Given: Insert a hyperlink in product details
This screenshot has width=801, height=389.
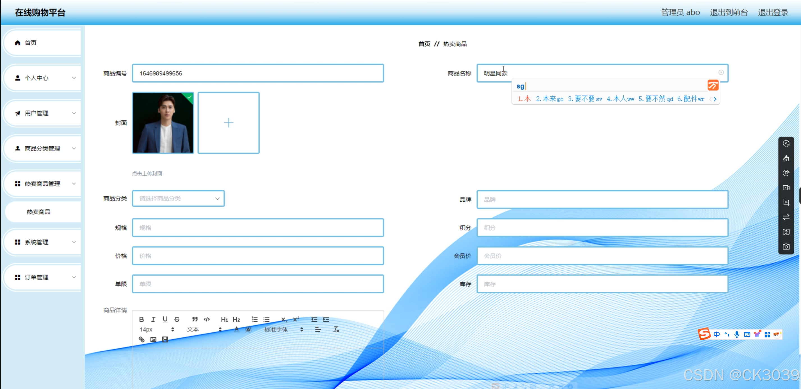Looking at the screenshot, I should tap(142, 339).
